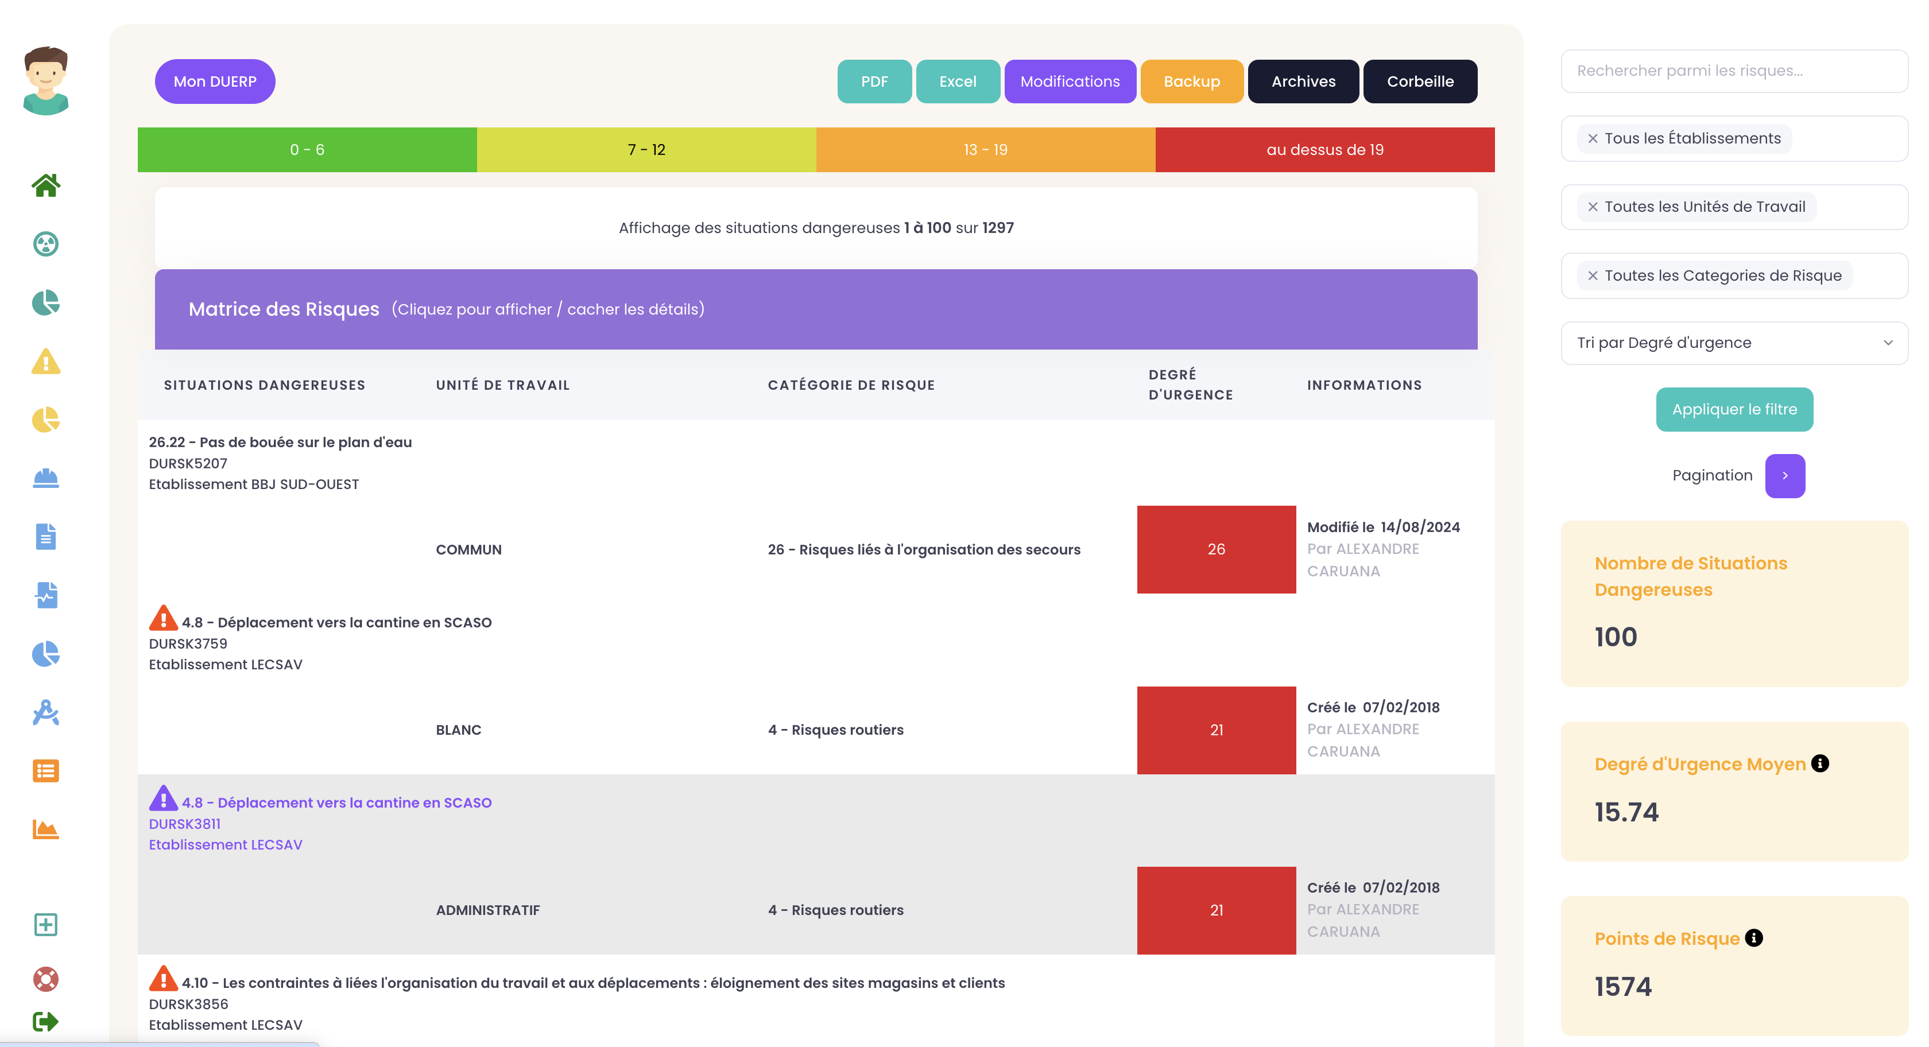Open the Archives button
The width and height of the screenshot is (1929, 1047).
coord(1303,82)
